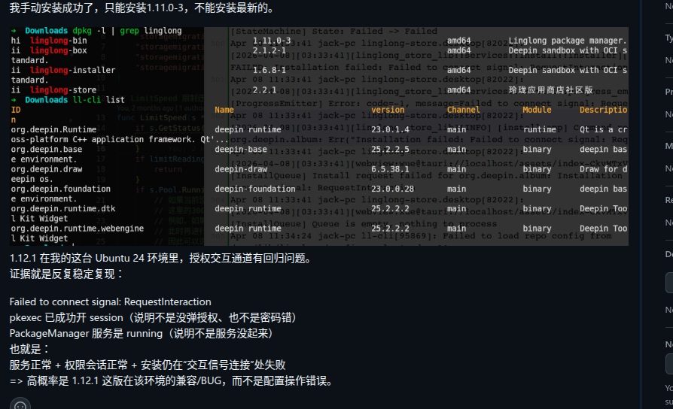Click 'org.deepin.foundation' in the terminal listing

[x=60, y=189]
